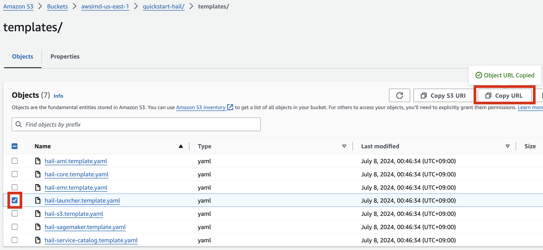Click the last modified date of hail-ami.template.yaml

408,161
